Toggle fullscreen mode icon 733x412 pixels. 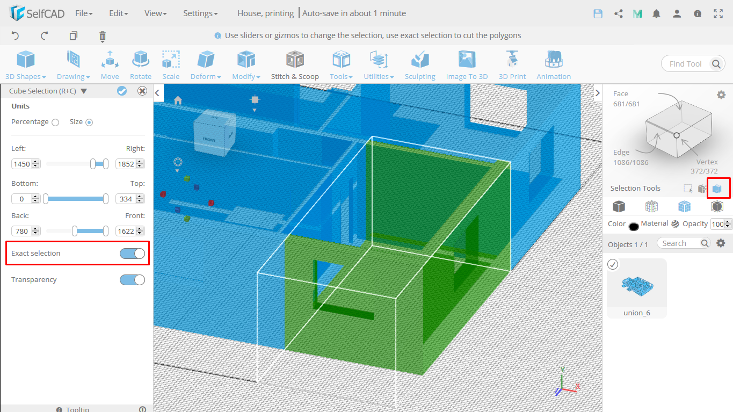[718, 14]
